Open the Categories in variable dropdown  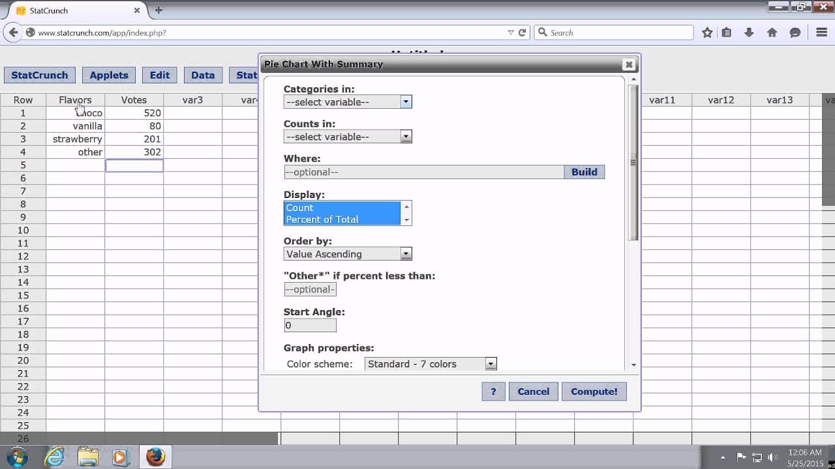pyautogui.click(x=406, y=102)
